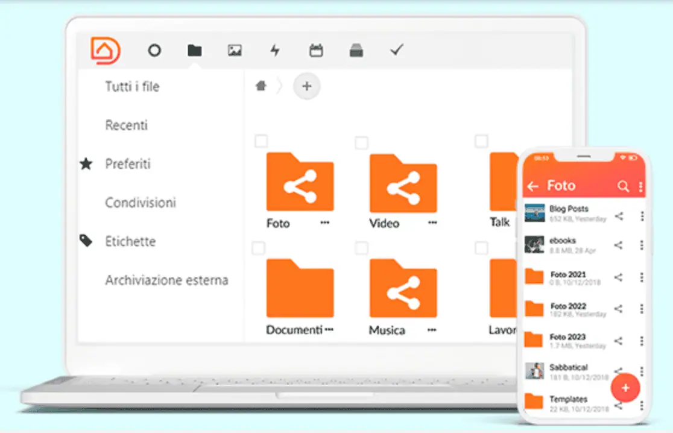Tap the red floating add button on phone
Image resolution: width=673 pixels, height=433 pixels.
[x=625, y=388]
